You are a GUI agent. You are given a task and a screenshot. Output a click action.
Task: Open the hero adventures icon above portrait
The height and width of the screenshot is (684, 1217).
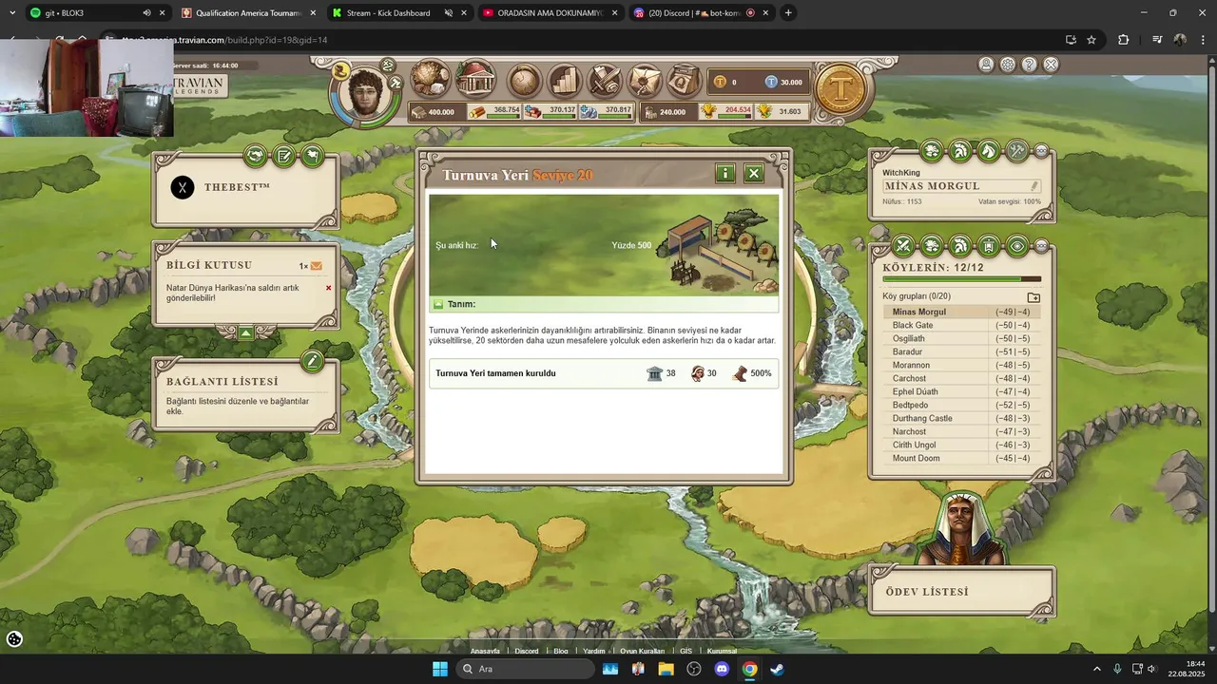[x=388, y=66]
